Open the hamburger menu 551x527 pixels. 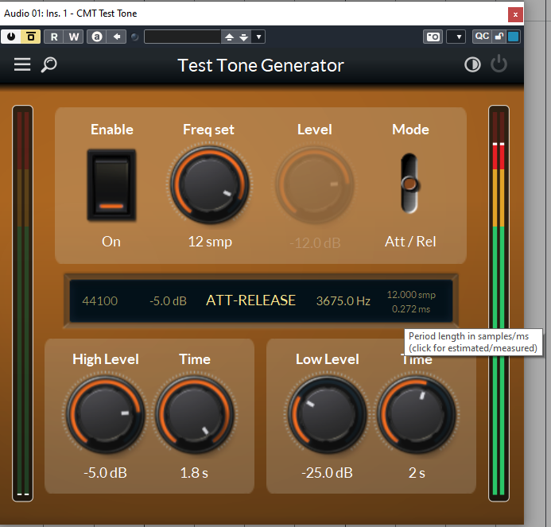pyautogui.click(x=22, y=64)
